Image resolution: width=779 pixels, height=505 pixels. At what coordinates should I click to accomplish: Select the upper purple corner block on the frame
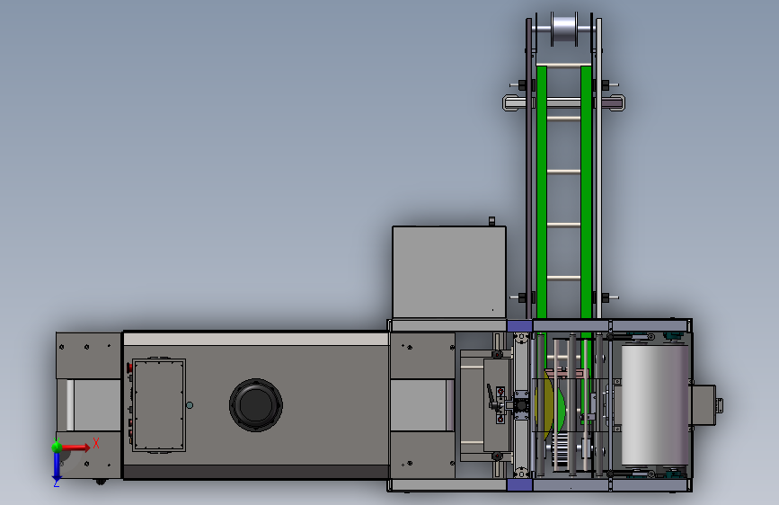coord(519,326)
